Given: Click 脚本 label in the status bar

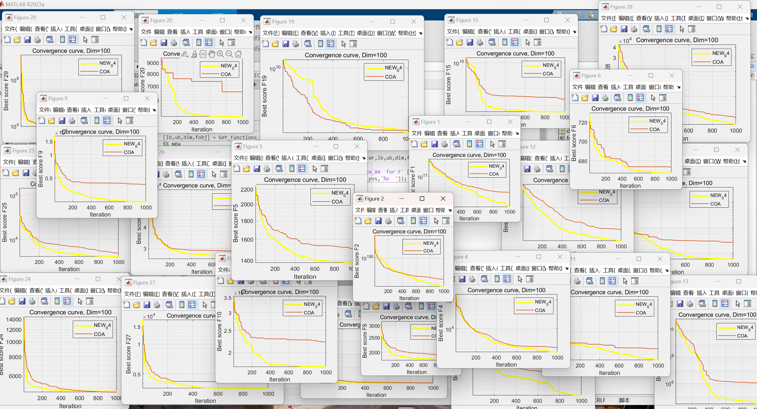Looking at the screenshot, I should (624, 400).
